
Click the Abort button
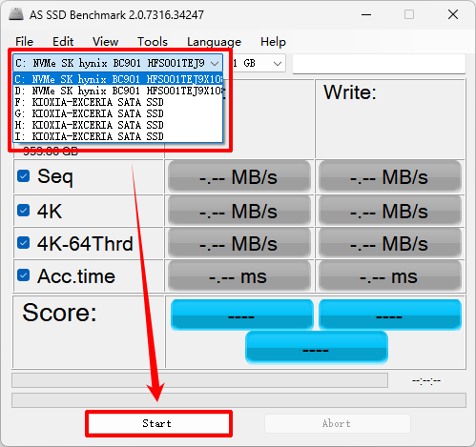[x=338, y=423]
